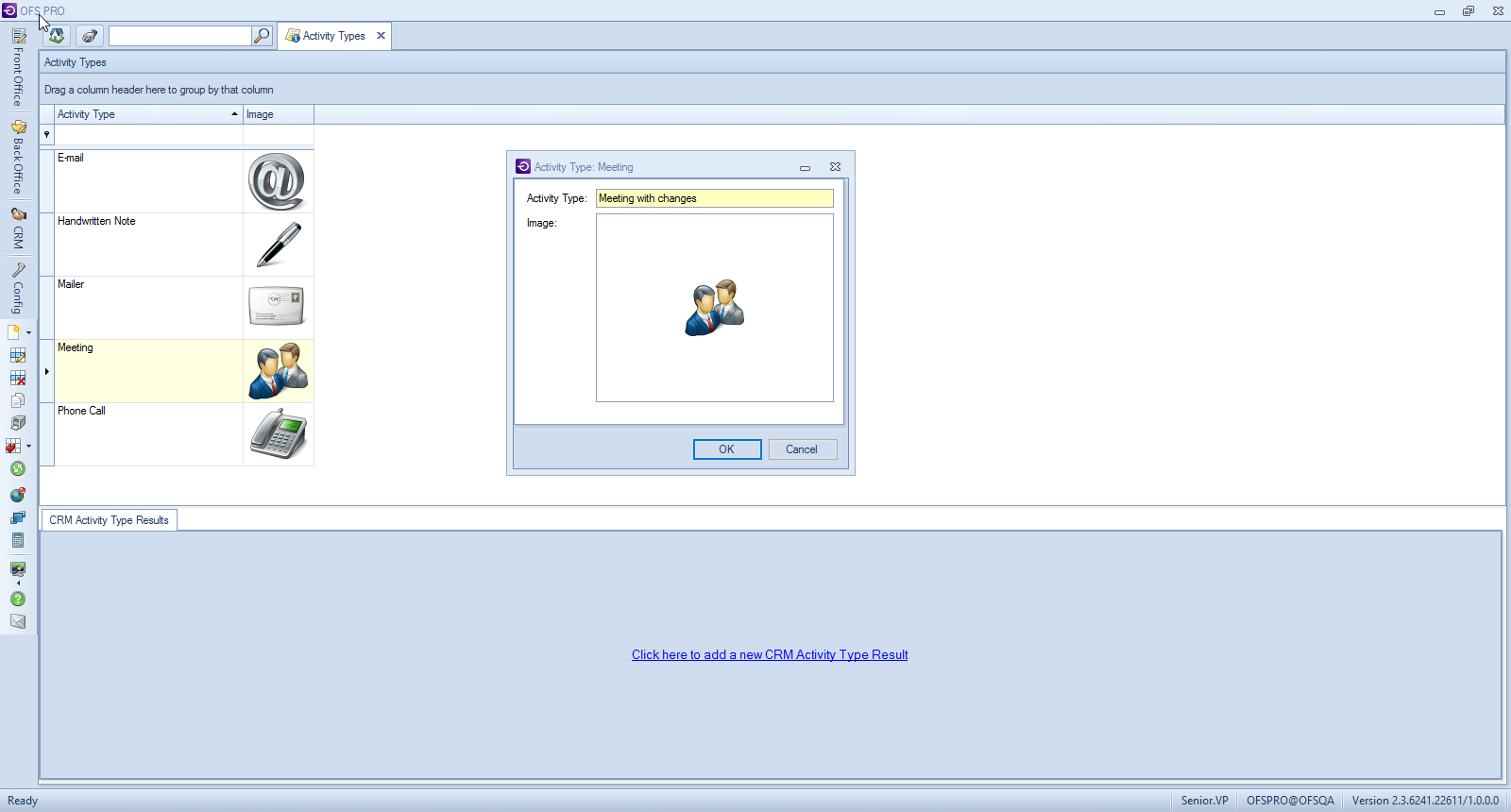The width and height of the screenshot is (1511, 812).
Task: Click the monitor screen sidebar icon
Action: point(18,569)
